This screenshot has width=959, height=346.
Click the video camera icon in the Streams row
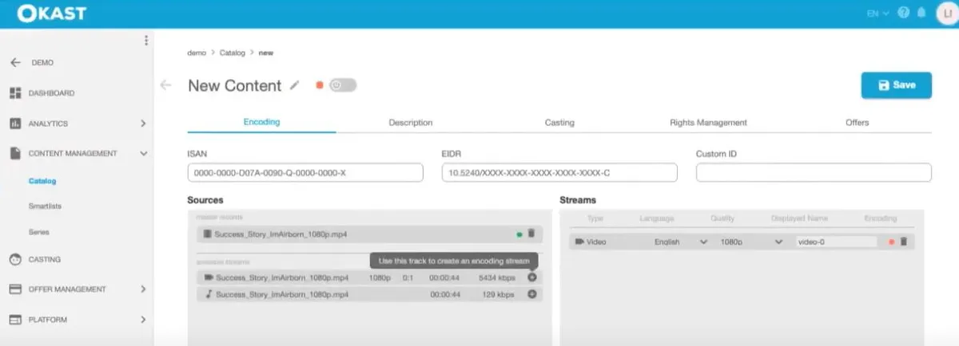(x=579, y=242)
